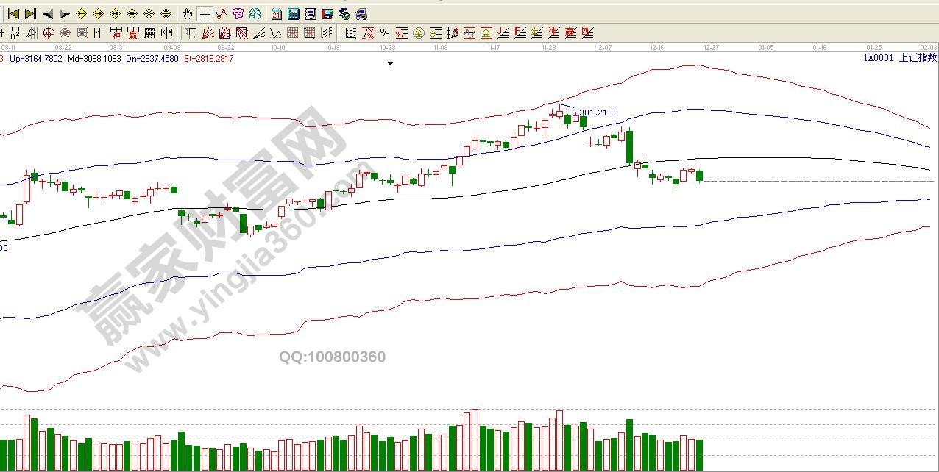Select the red fan lines drawing tool
The height and width of the screenshot is (472, 939).
[208, 33]
